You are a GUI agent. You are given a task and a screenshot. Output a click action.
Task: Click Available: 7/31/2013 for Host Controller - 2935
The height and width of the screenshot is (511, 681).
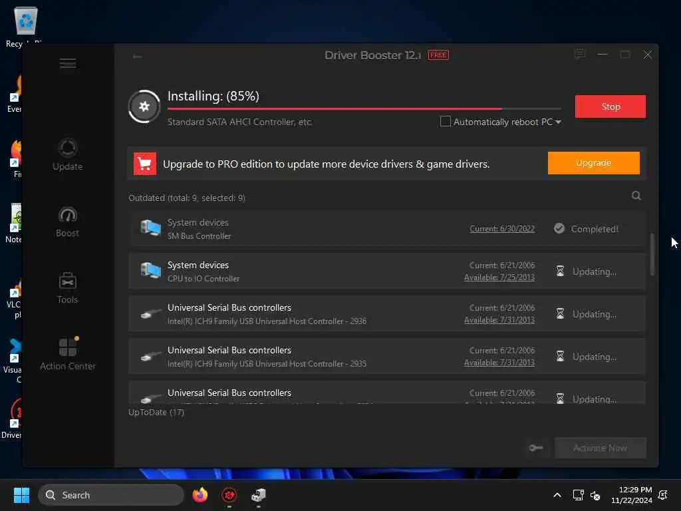point(499,363)
